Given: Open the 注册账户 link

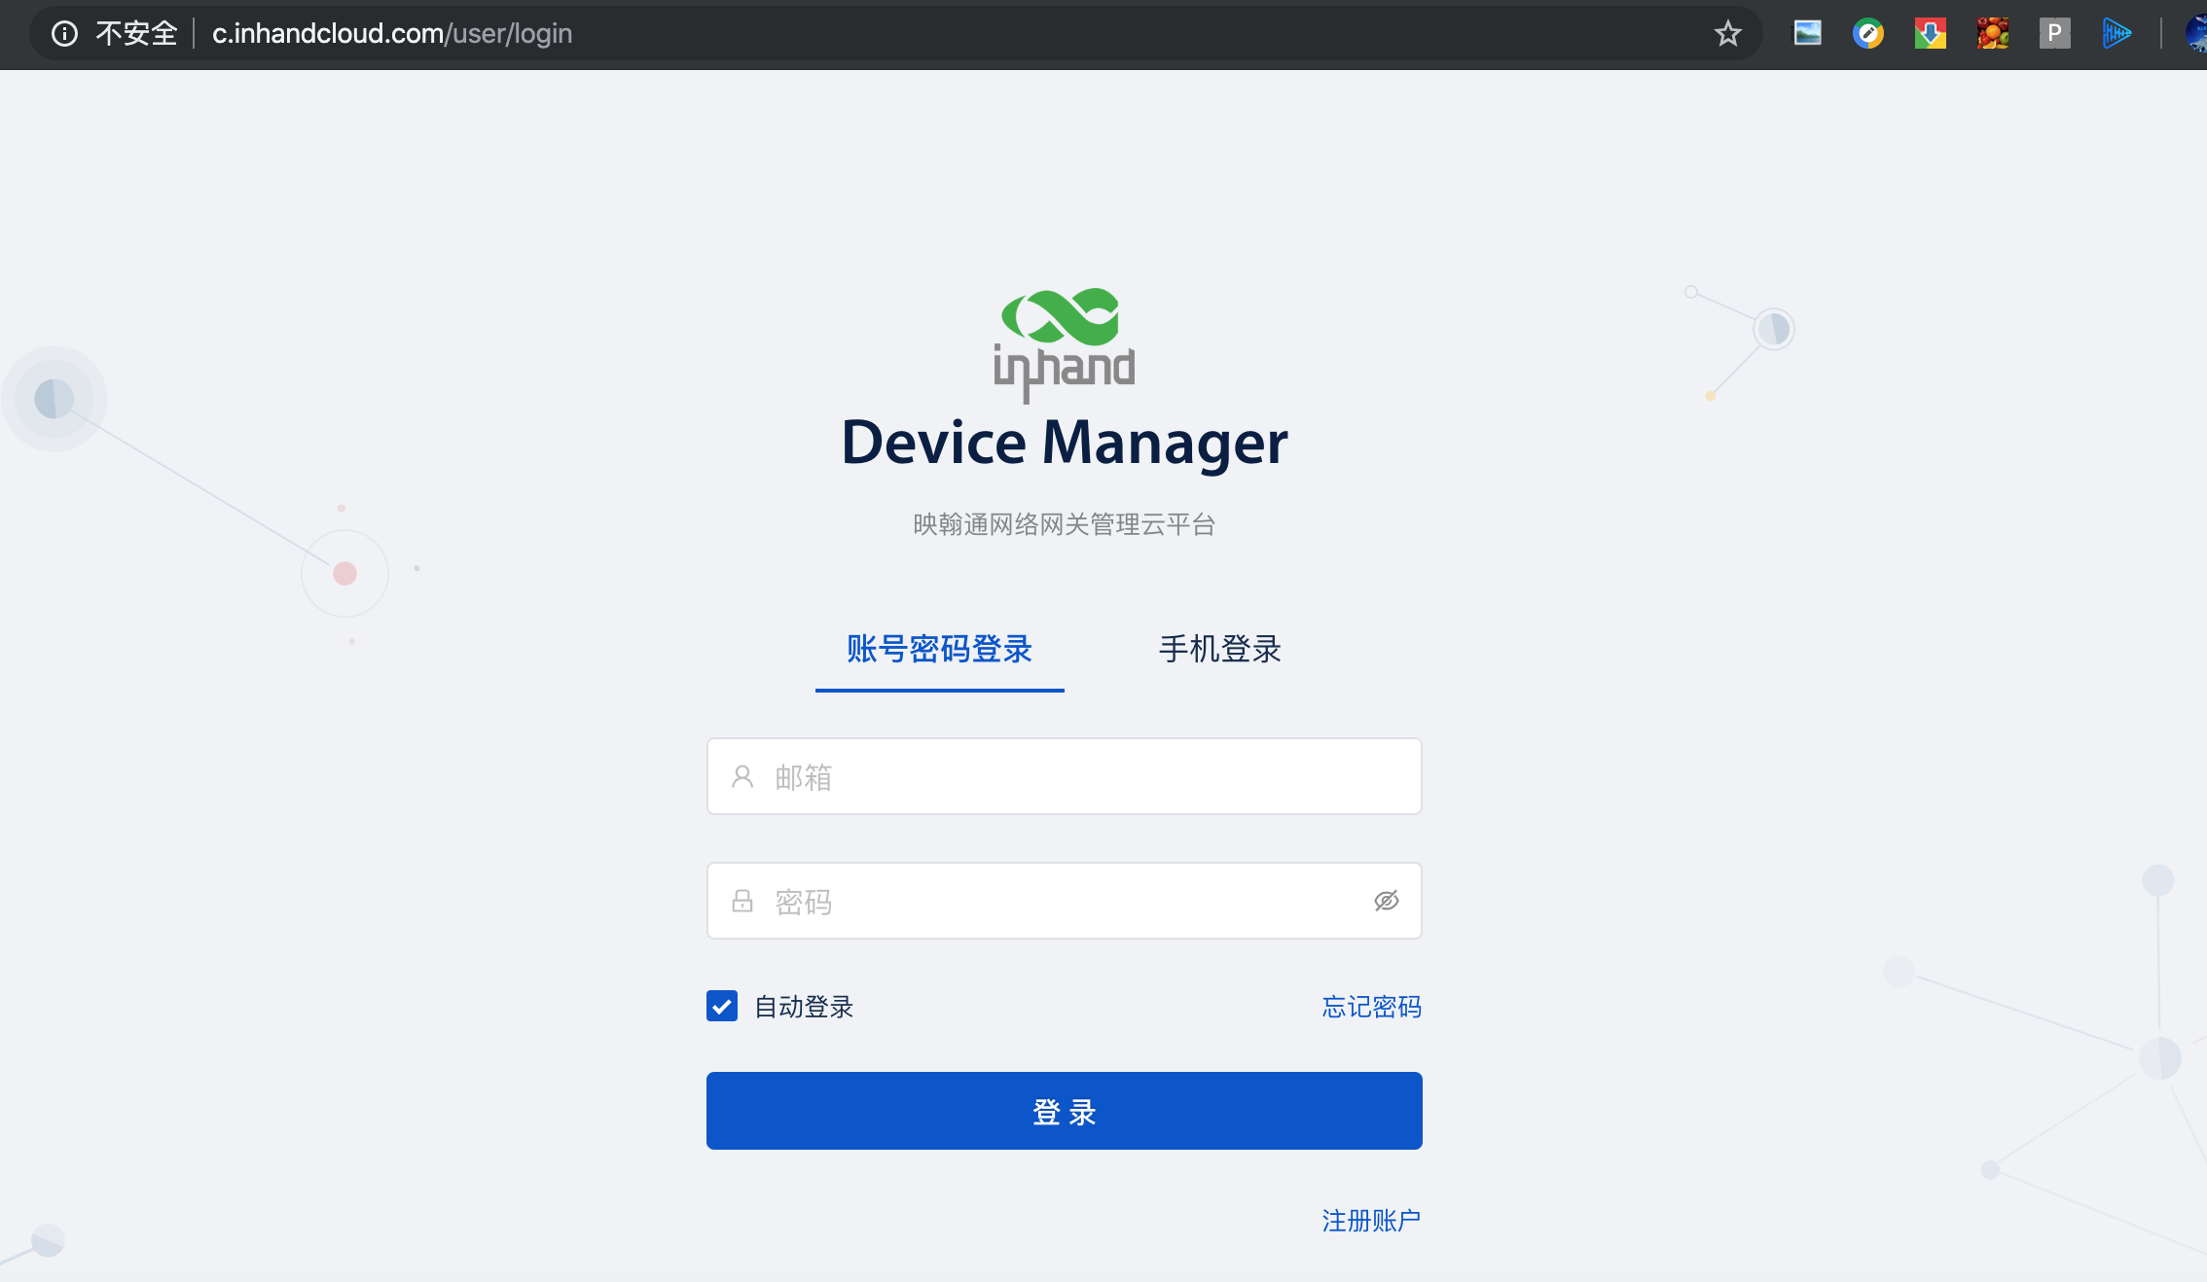Looking at the screenshot, I should 1371,1221.
